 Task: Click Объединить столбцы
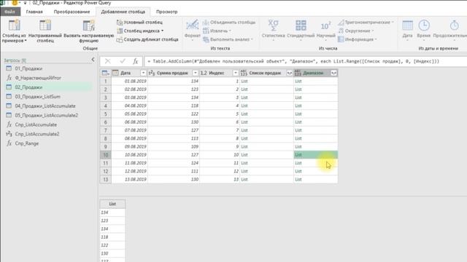click(x=229, y=23)
